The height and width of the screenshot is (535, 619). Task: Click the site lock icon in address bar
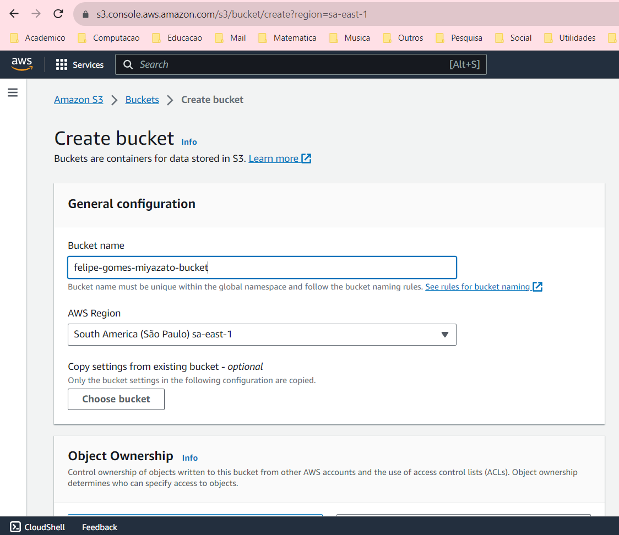click(x=85, y=15)
